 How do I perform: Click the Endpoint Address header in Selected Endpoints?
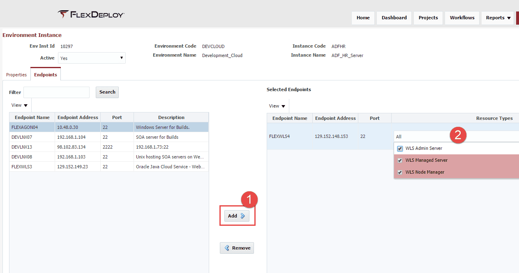coord(335,118)
